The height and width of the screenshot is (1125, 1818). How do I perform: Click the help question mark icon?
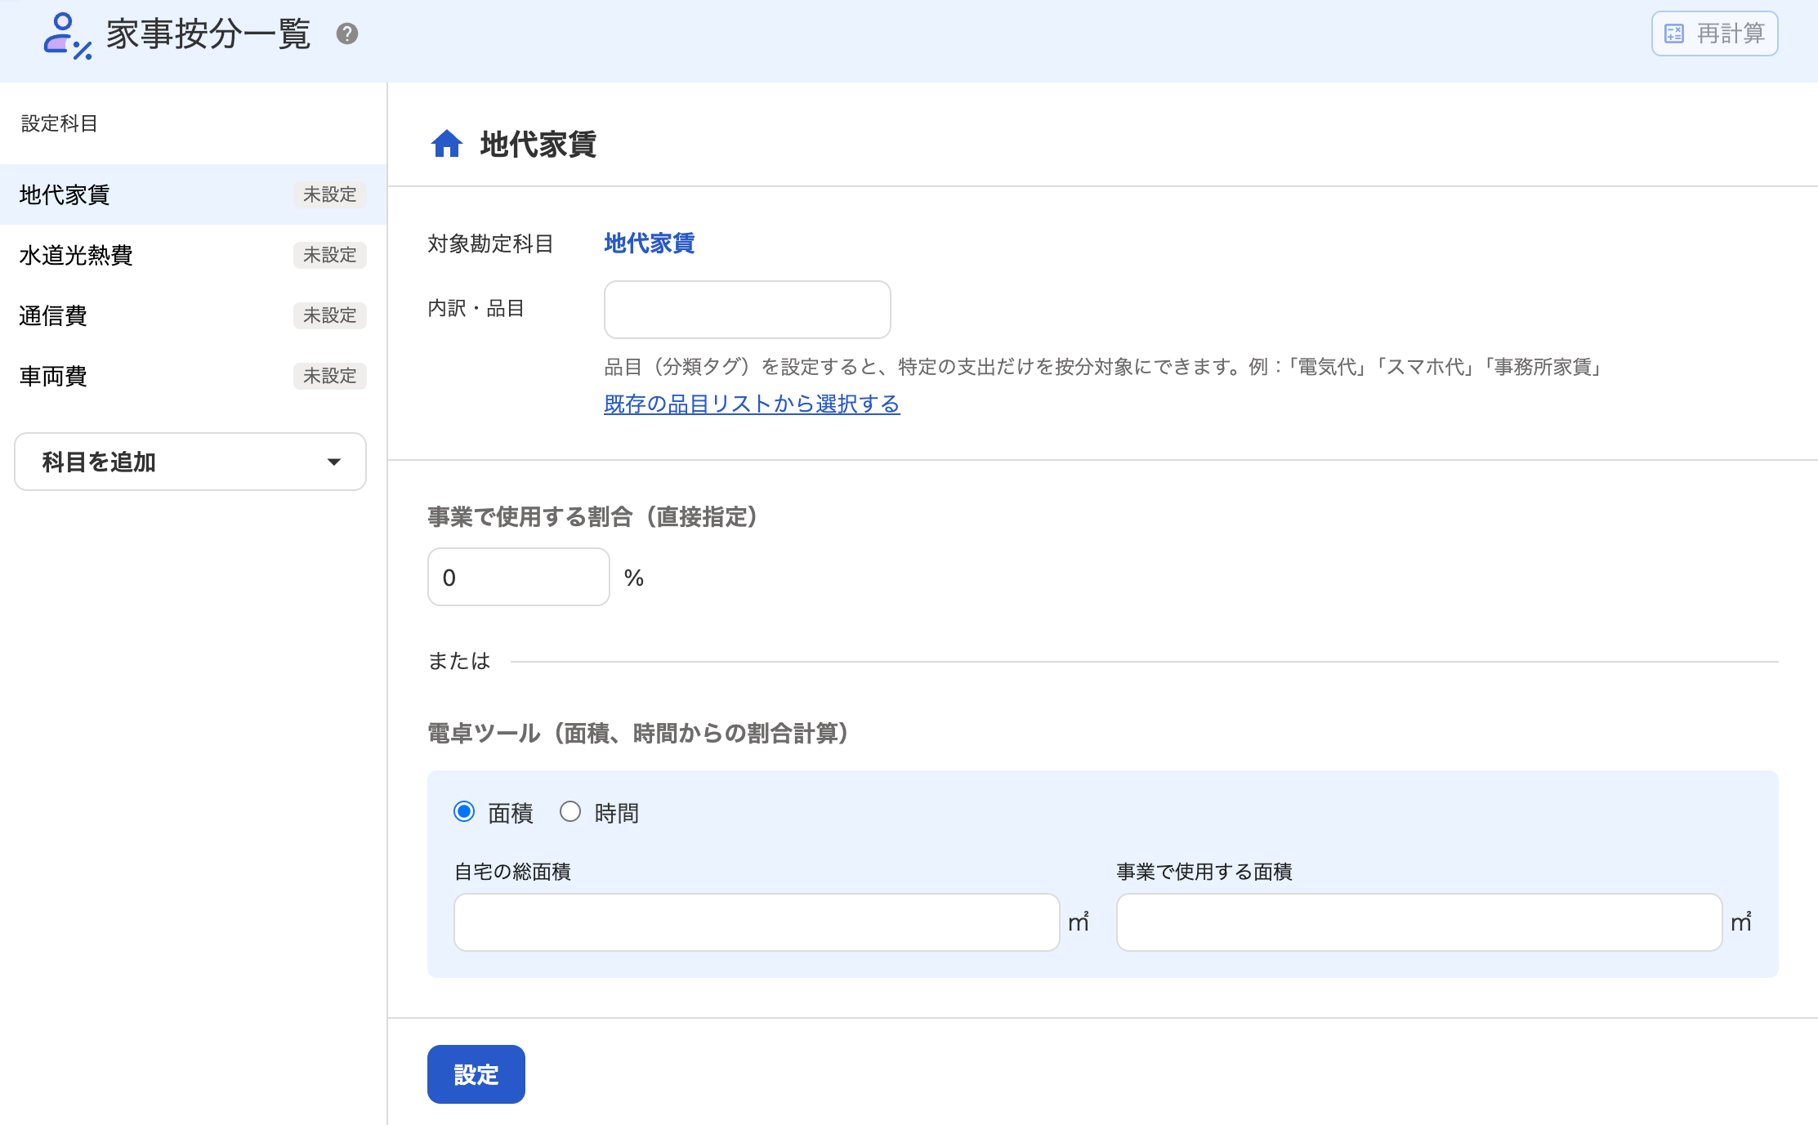pos(347,33)
